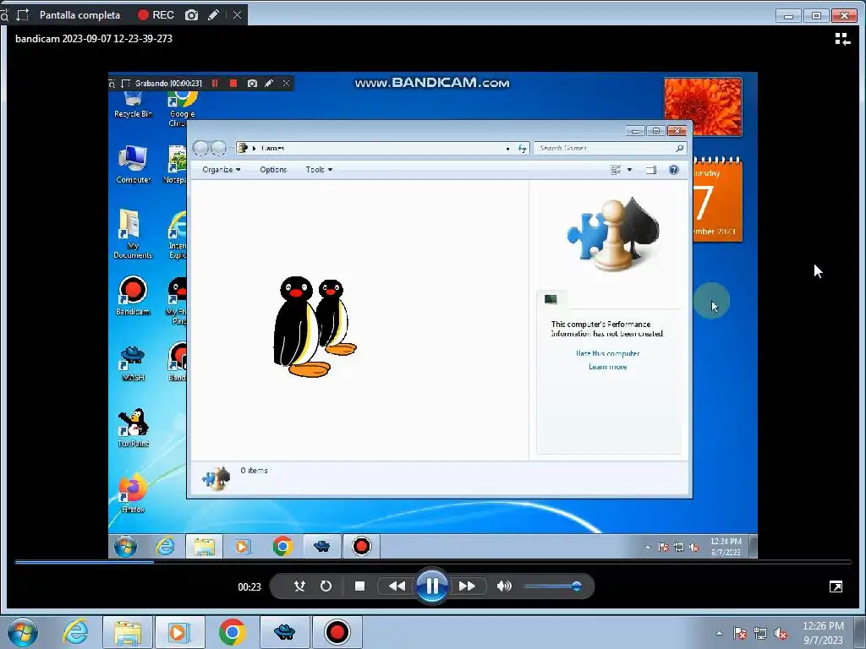This screenshot has height=649, width=866.
Task: Open Tools dropdown in the Games window
Action: pyautogui.click(x=319, y=169)
